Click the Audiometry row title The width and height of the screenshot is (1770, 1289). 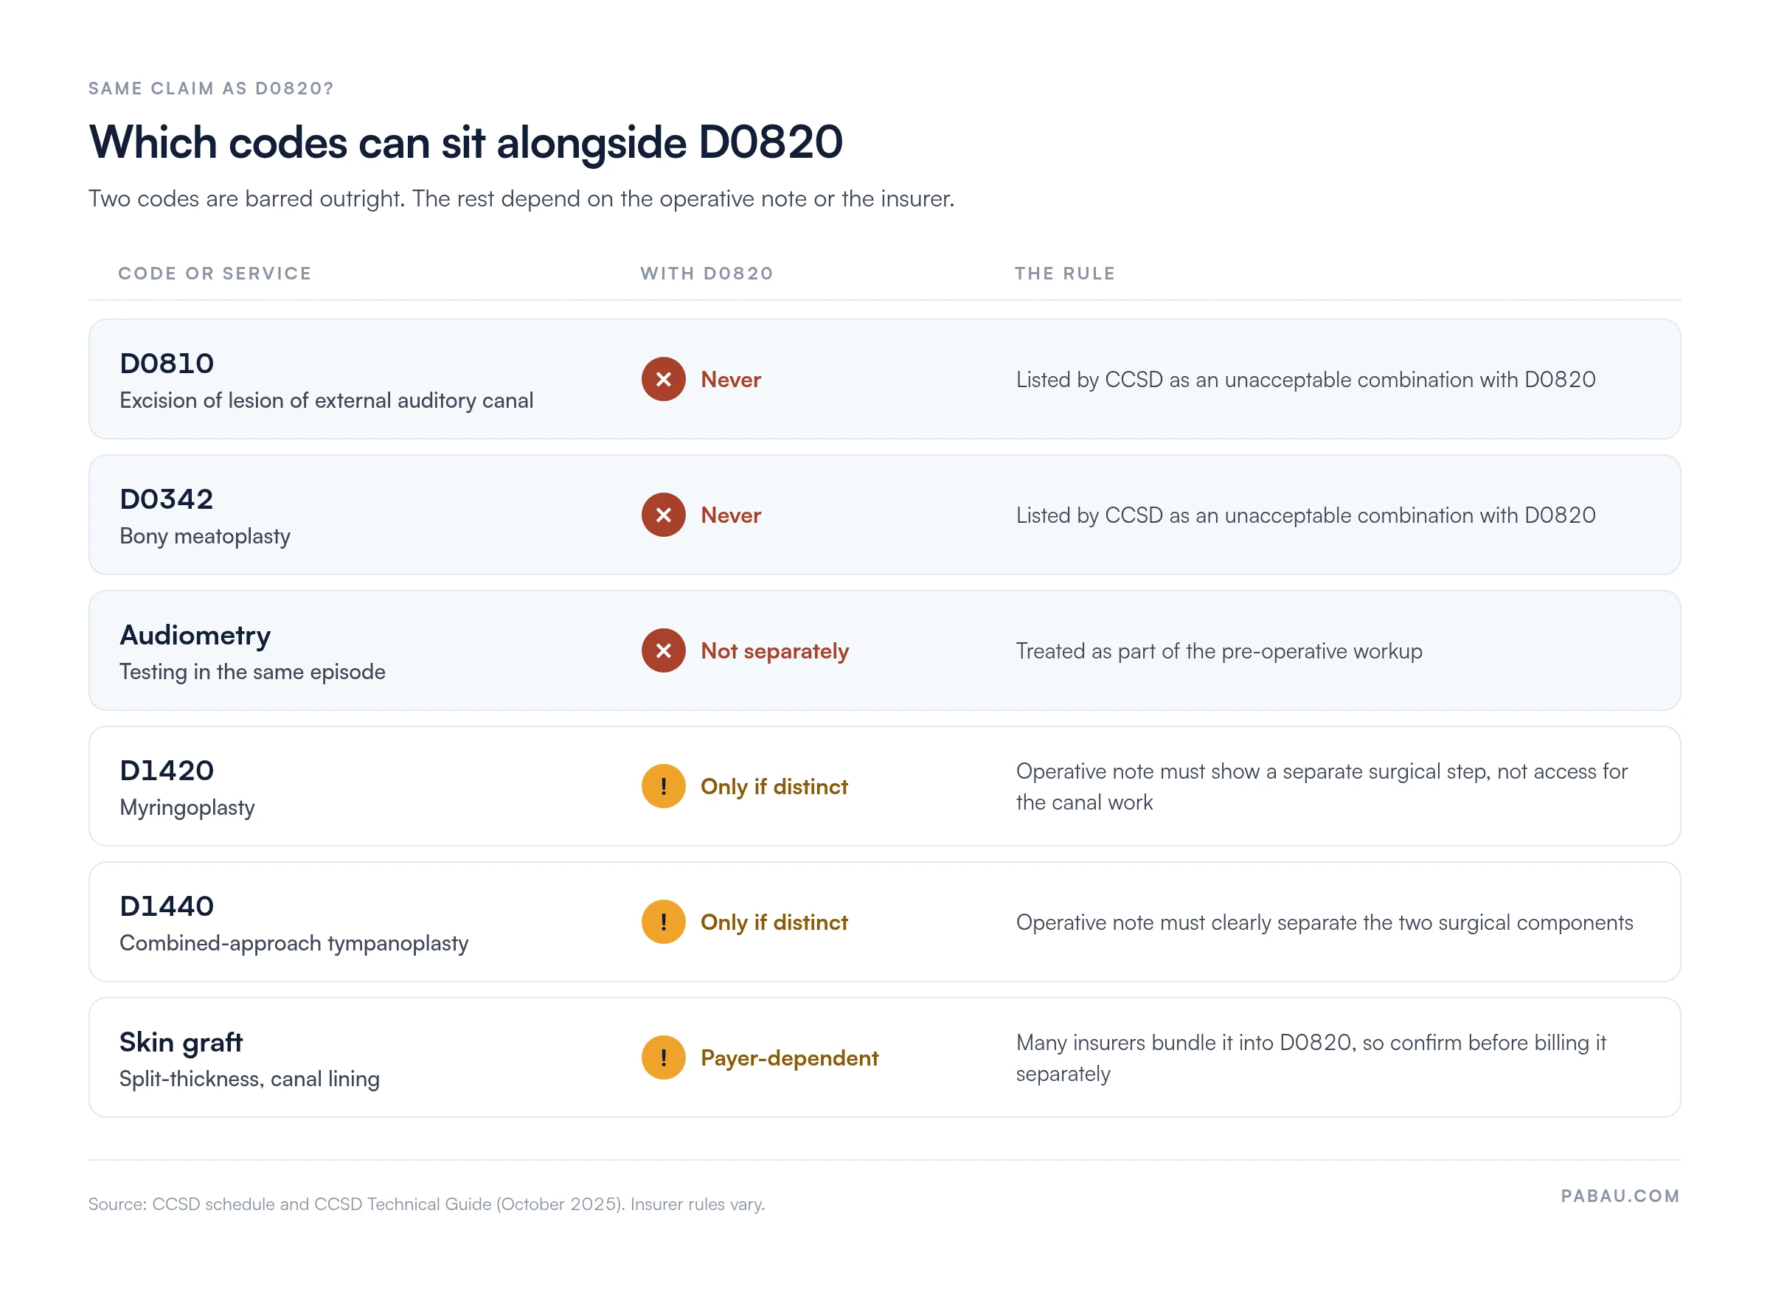pyautogui.click(x=195, y=636)
